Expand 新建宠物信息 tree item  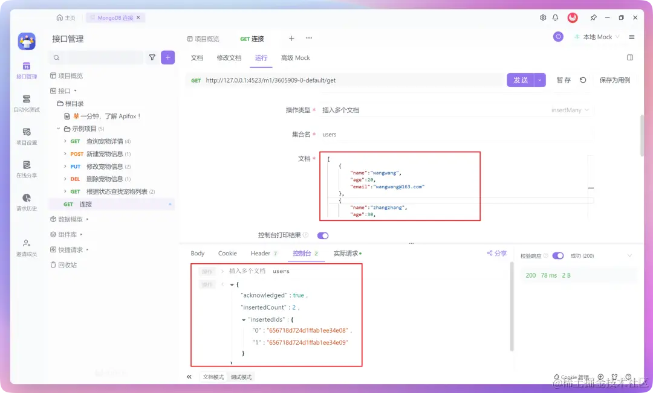65,153
